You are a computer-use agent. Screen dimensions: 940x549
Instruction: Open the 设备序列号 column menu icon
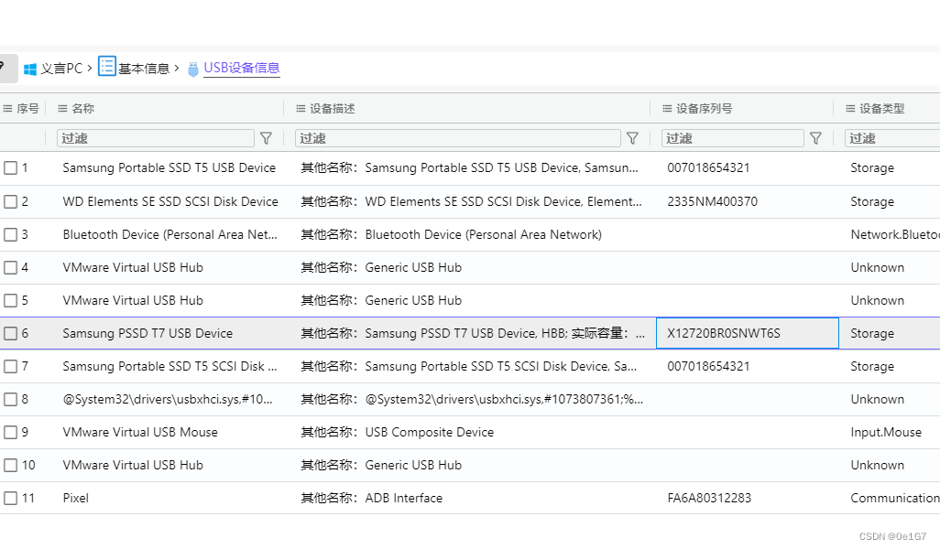pyautogui.click(x=667, y=108)
